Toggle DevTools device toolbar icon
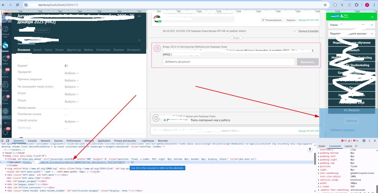This screenshot has height=193, width=378. (8, 141)
